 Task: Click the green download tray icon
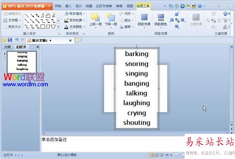point(188,6)
